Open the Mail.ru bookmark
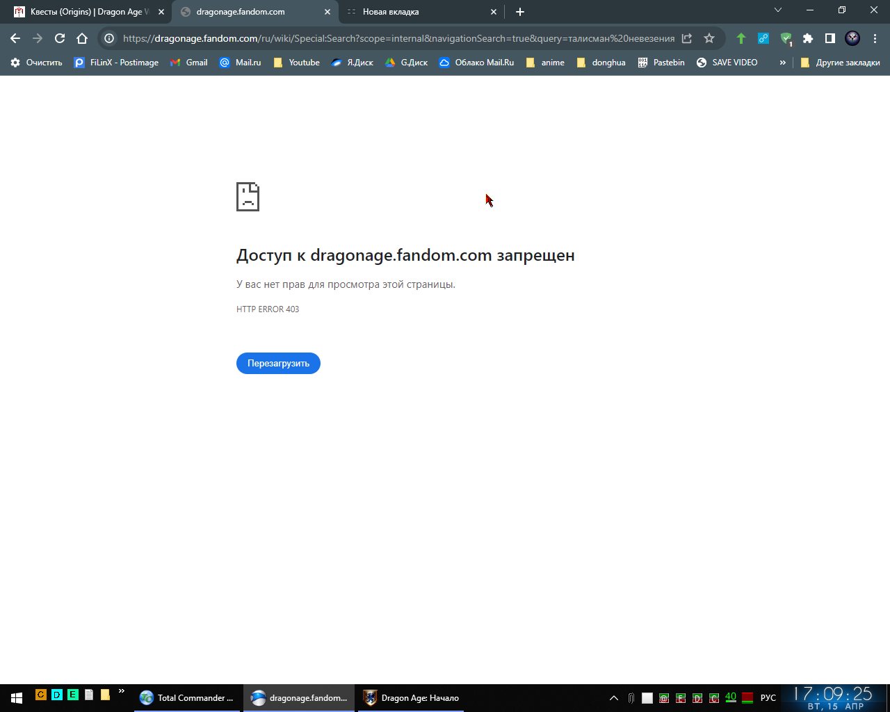The width and height of the screenshot is (890, 712). [240, 63]
